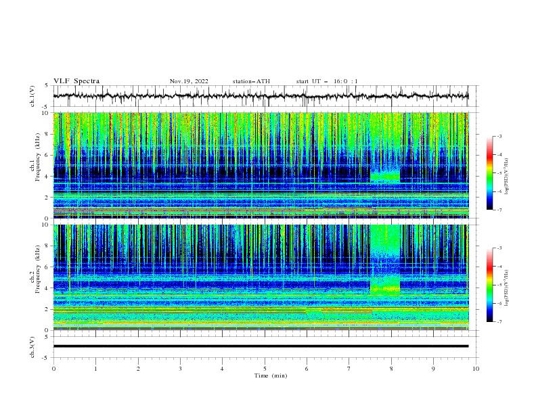Click the "-4" tick on the ch.2 colorbar

click(x=499, y=267)
